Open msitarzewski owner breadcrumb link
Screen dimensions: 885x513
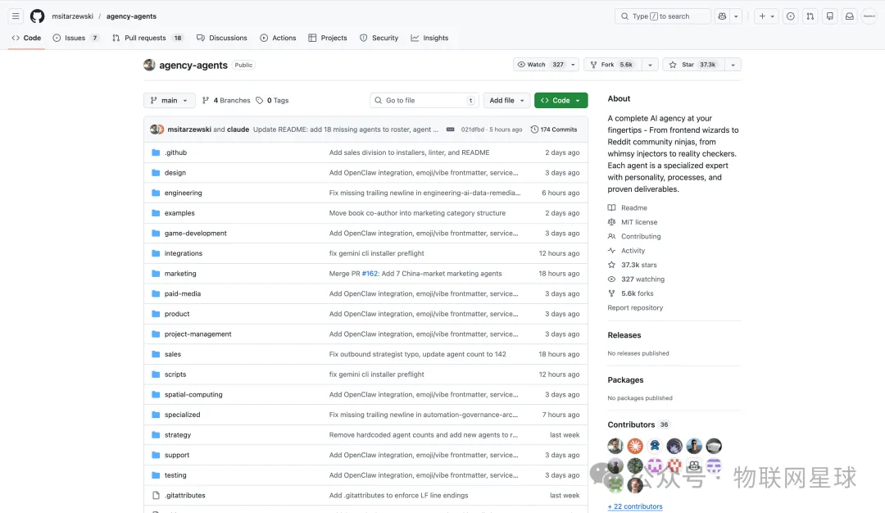pos(72,16)
